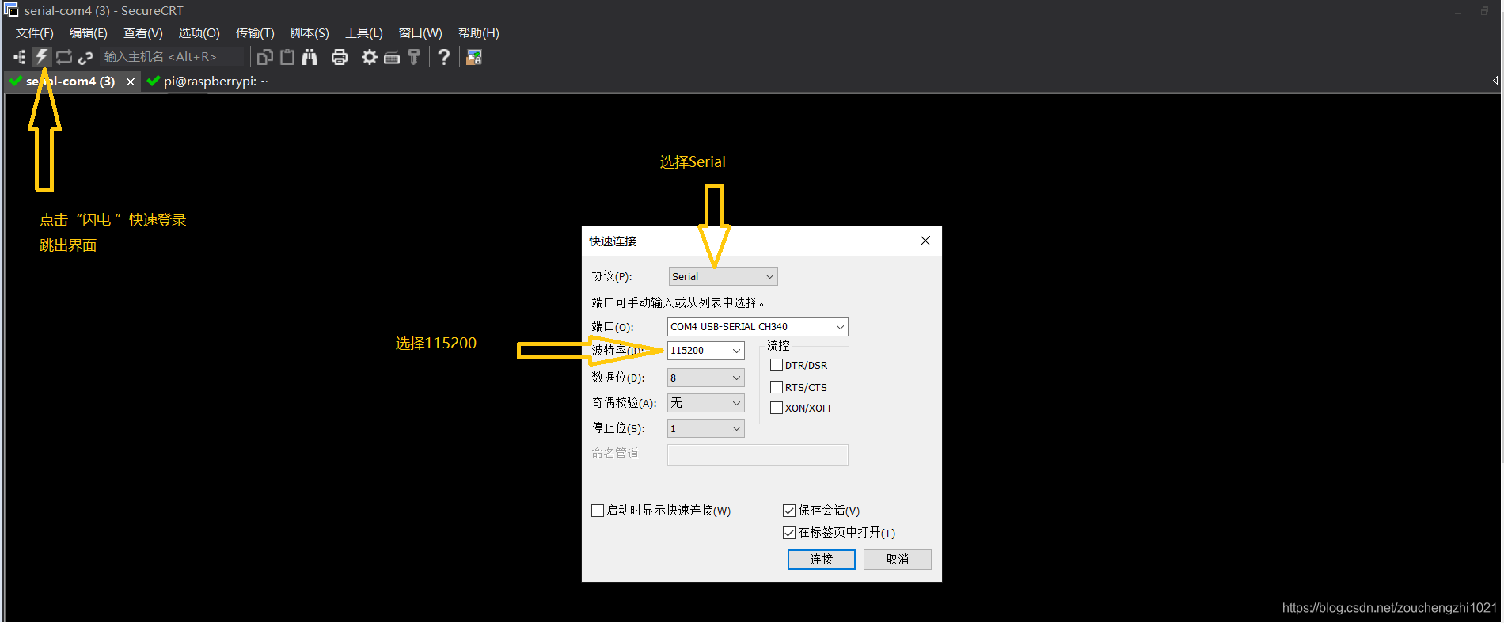Toggle the RTS/CTS flow control checkbox
The image size is (1504, 623).
(x=777, y=387)
